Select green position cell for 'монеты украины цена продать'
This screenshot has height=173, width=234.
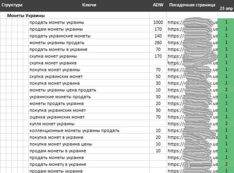click(x=226, y=90)
